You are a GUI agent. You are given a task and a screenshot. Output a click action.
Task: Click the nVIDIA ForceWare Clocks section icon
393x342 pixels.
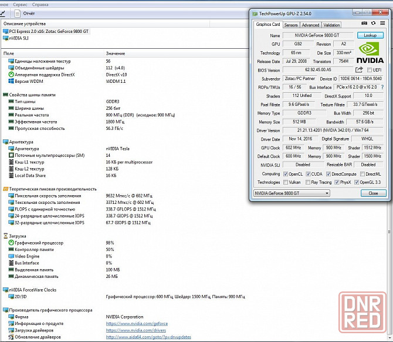coord(5,290)
